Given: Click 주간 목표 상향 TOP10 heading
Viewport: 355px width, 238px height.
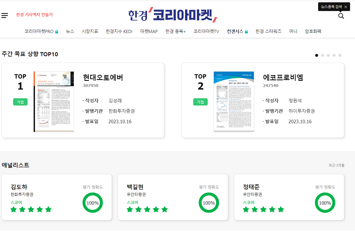Looking at the screenshot, I should coord(30,54).
